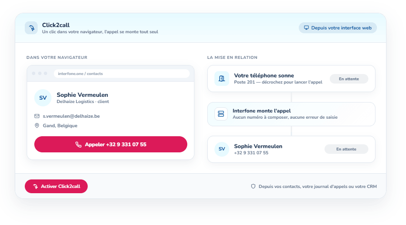Viewport: 406px width, 225px height.
Task: Click the shield icon in footer
Action: (x=253, y=186)
